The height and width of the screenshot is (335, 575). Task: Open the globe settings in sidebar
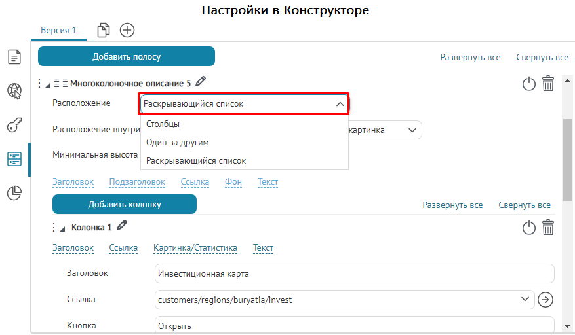click(x=14, y=91)
